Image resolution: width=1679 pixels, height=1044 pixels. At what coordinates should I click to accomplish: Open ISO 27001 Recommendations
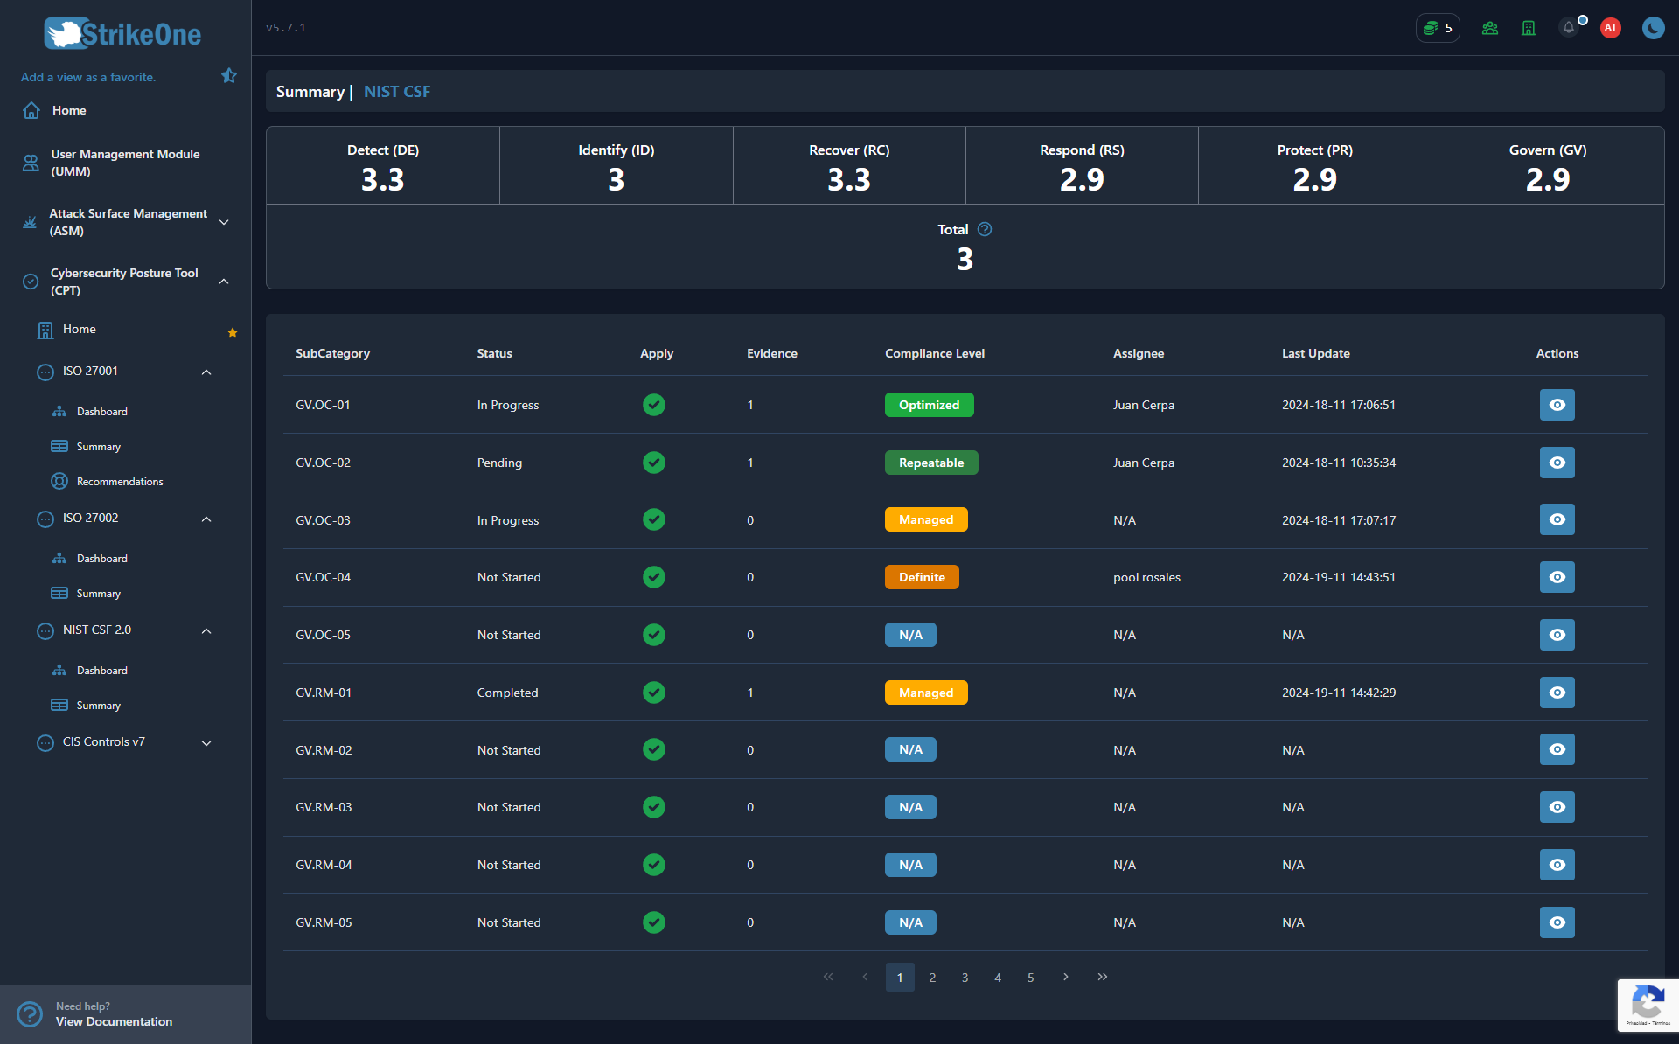120,482
